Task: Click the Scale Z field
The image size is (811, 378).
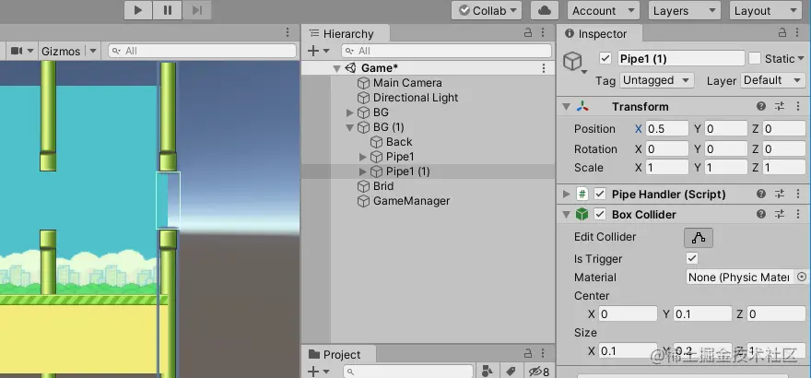Action: point(783,168)
